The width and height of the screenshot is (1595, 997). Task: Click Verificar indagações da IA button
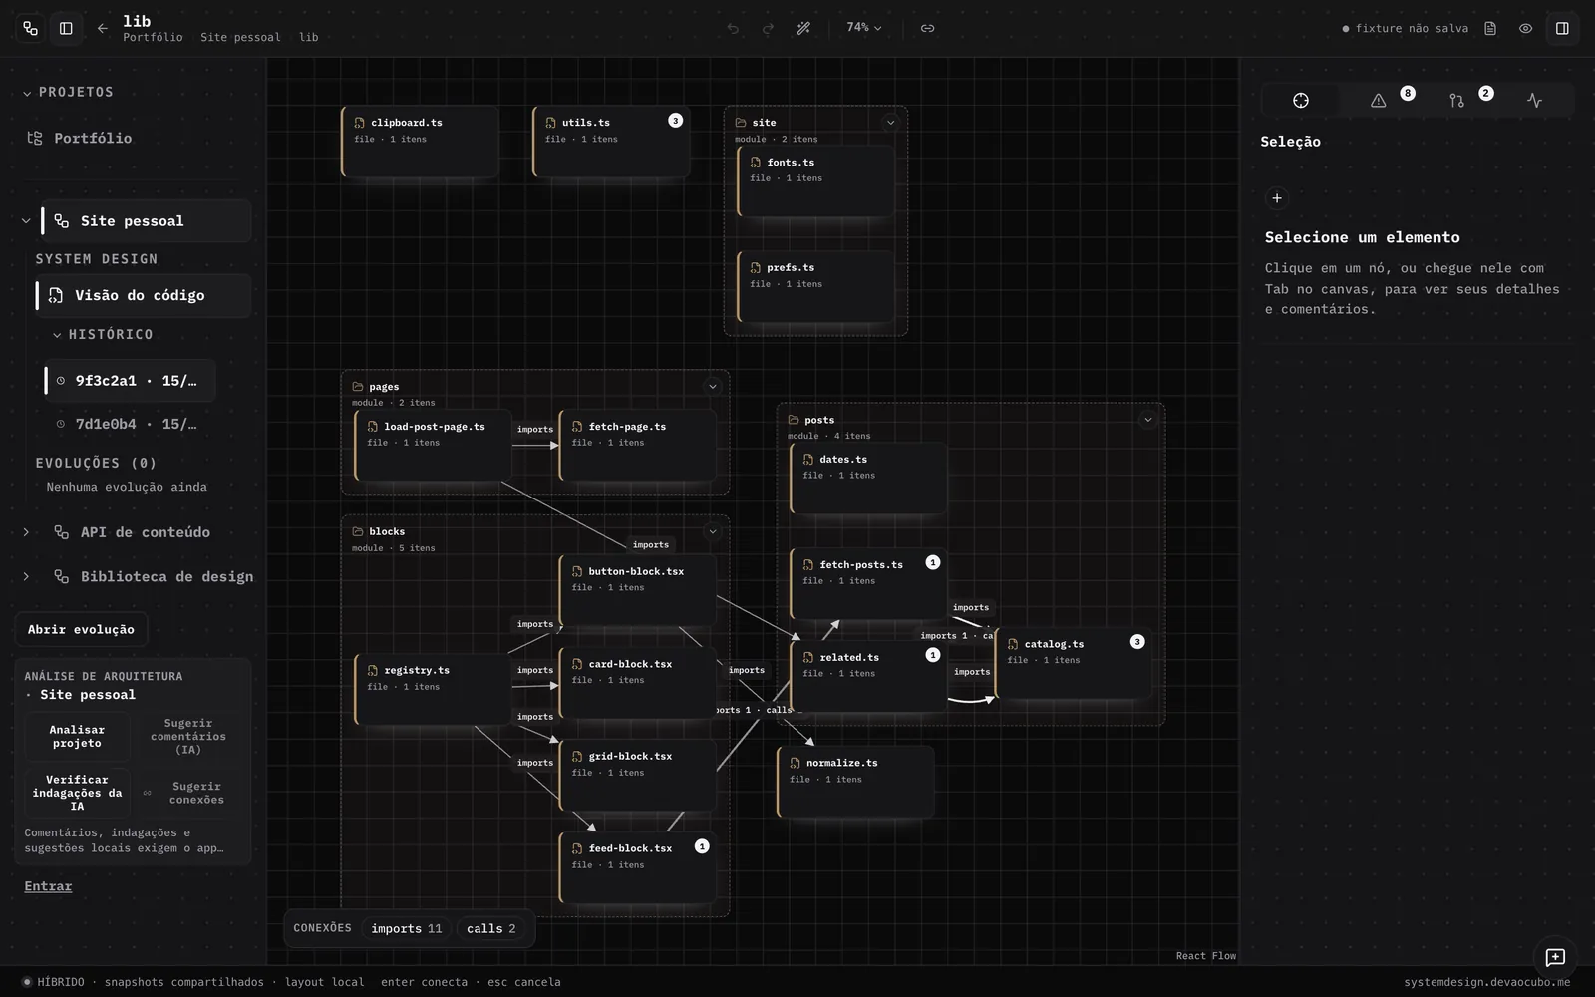coord(77,793)
